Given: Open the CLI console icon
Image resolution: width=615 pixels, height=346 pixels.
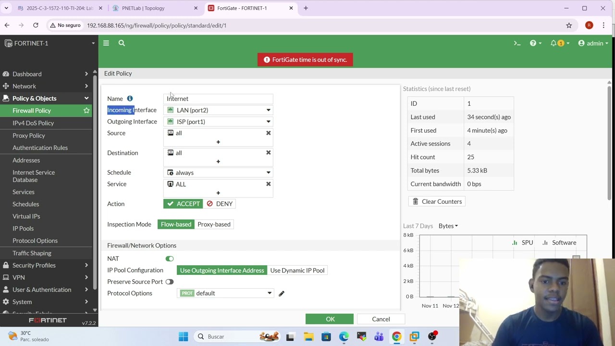Looking at the screenshot, I should [517, 43].
